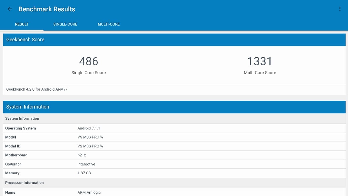Select the RESULT tab
This screenshot has width=348, height=196.
click(x=22, y=24)
